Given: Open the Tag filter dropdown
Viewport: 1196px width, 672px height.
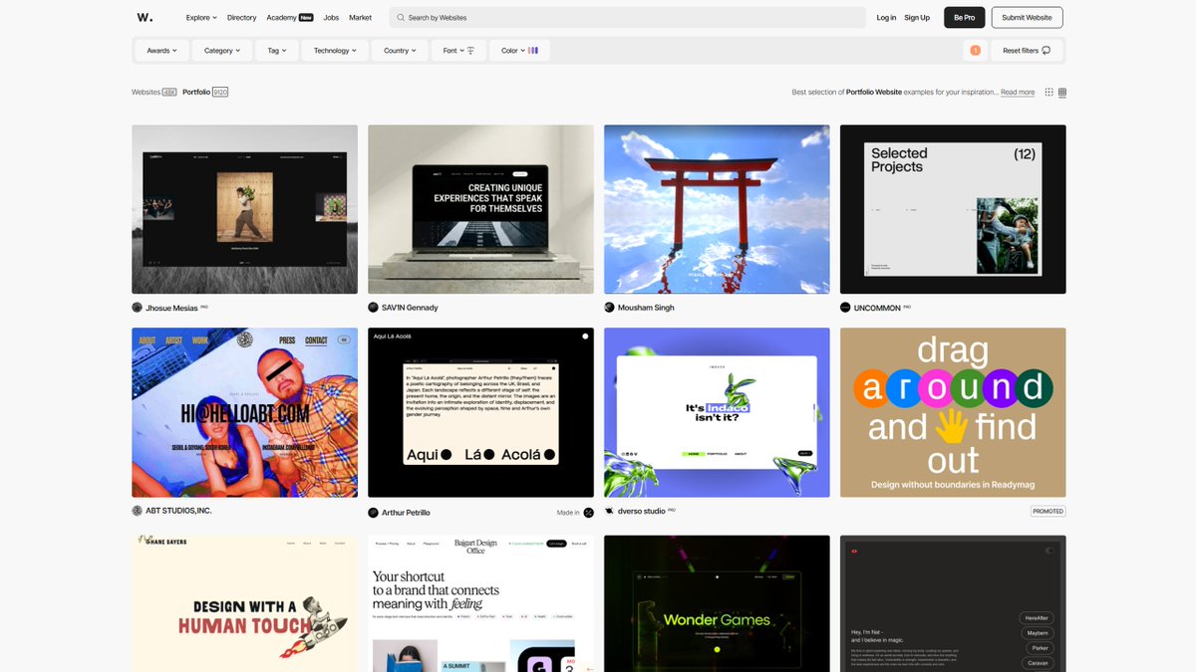Looking at the screenshot, I should pos(277,50).
